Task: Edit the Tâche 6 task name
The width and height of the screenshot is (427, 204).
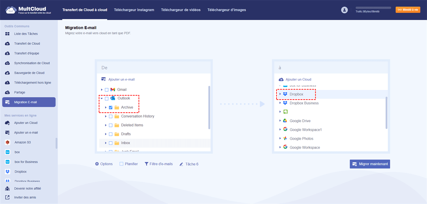Action: pos(189,164)
